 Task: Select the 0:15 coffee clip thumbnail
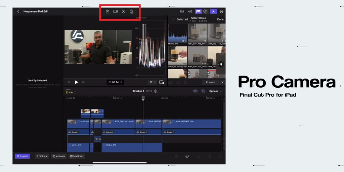click(197, 33)
